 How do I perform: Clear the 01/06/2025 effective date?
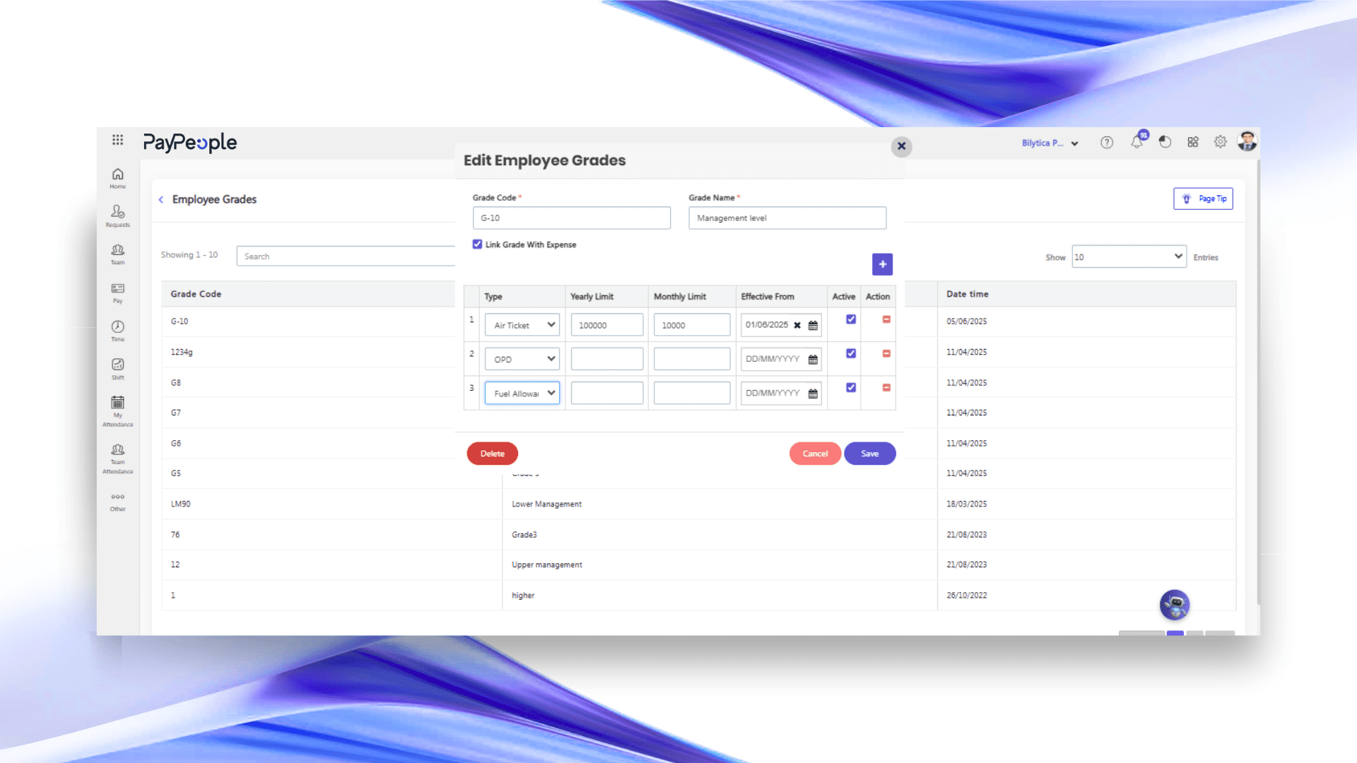point(797,326)
